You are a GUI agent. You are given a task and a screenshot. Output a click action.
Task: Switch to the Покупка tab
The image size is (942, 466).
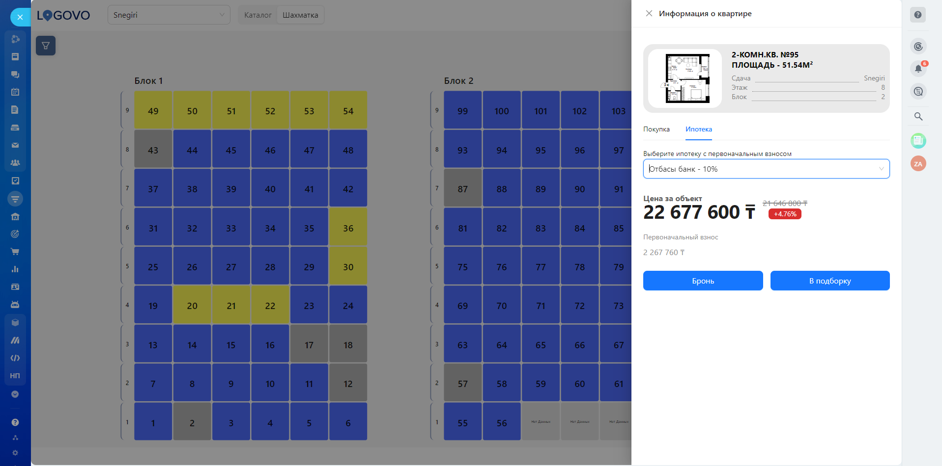(656, 129)
